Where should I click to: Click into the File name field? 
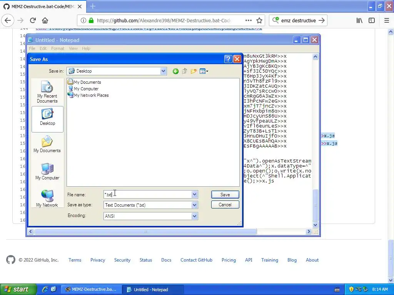click(148, 194)
